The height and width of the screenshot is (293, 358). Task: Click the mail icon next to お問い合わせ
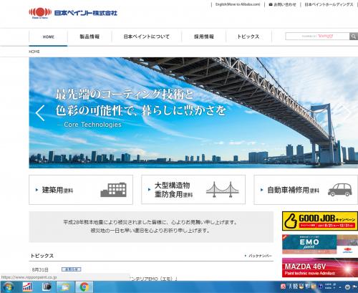coord(271,4)
